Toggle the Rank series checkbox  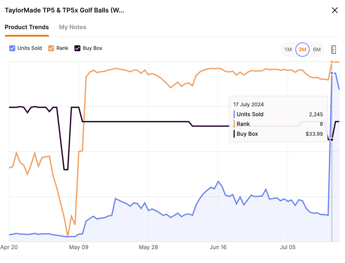click(51, 48)
